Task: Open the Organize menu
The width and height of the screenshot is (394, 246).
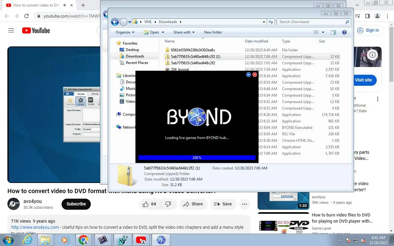Action: [x=125, y=32]
